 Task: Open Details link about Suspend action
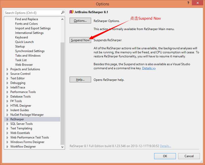click(149, 68)
